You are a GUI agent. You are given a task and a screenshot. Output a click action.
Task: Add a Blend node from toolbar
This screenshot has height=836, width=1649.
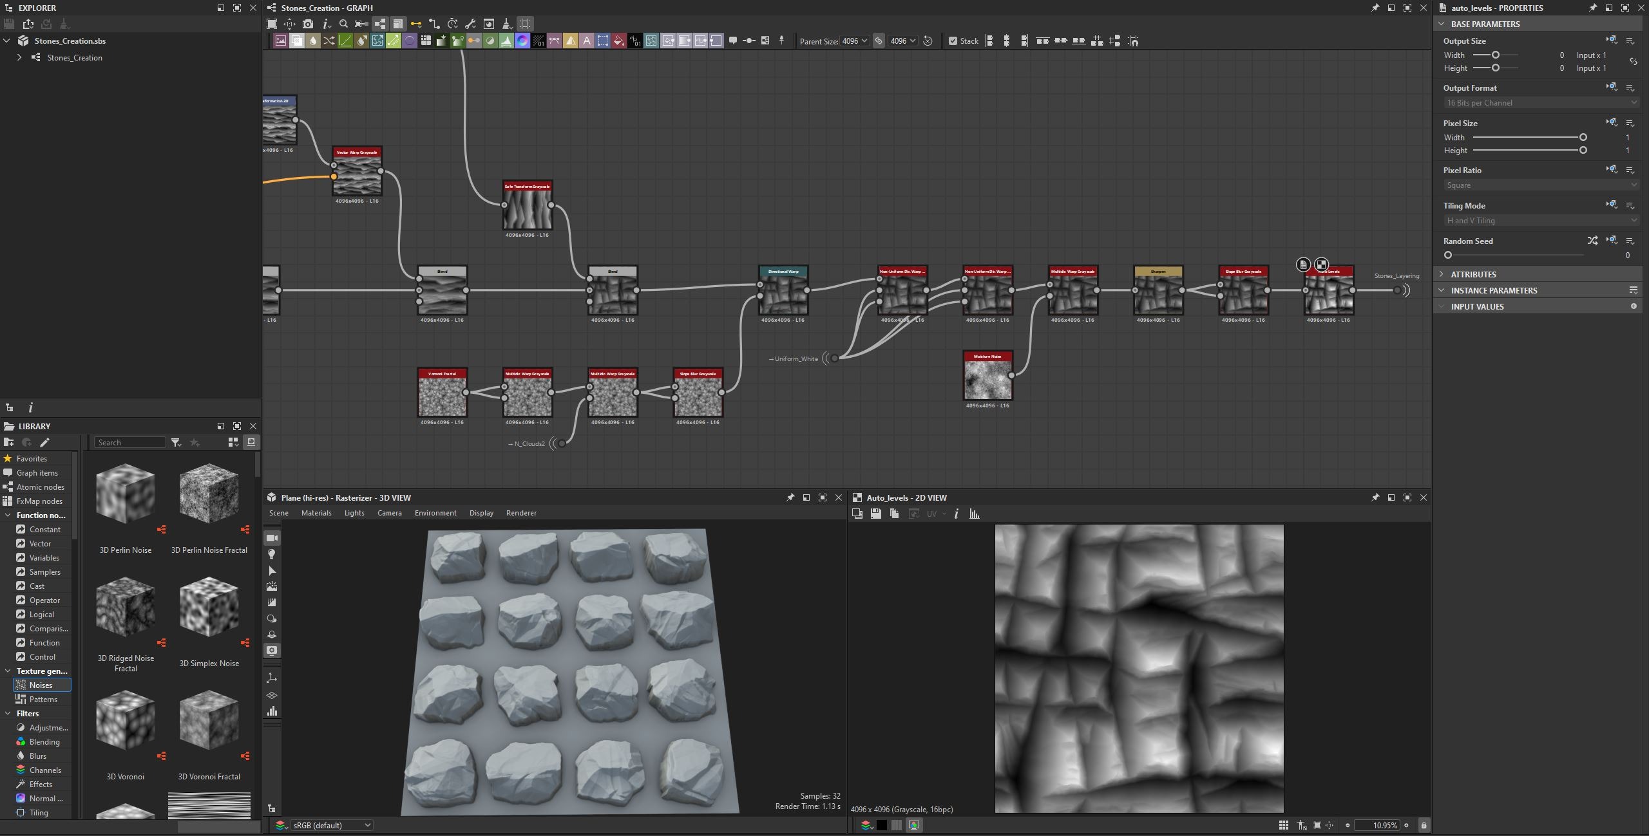click(297, 41)
